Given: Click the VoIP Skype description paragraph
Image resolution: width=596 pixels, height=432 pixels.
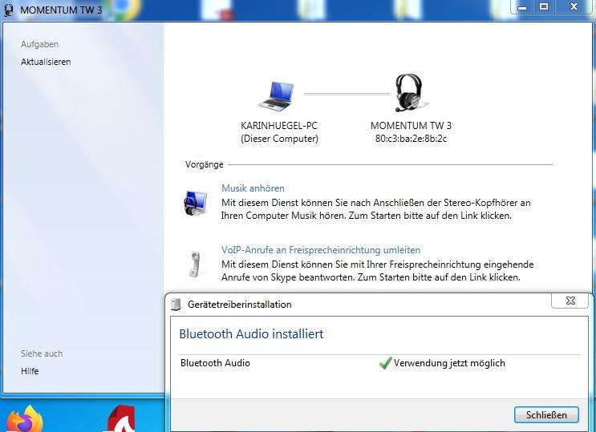Looking at the screenshot, I should pos(378,271).
